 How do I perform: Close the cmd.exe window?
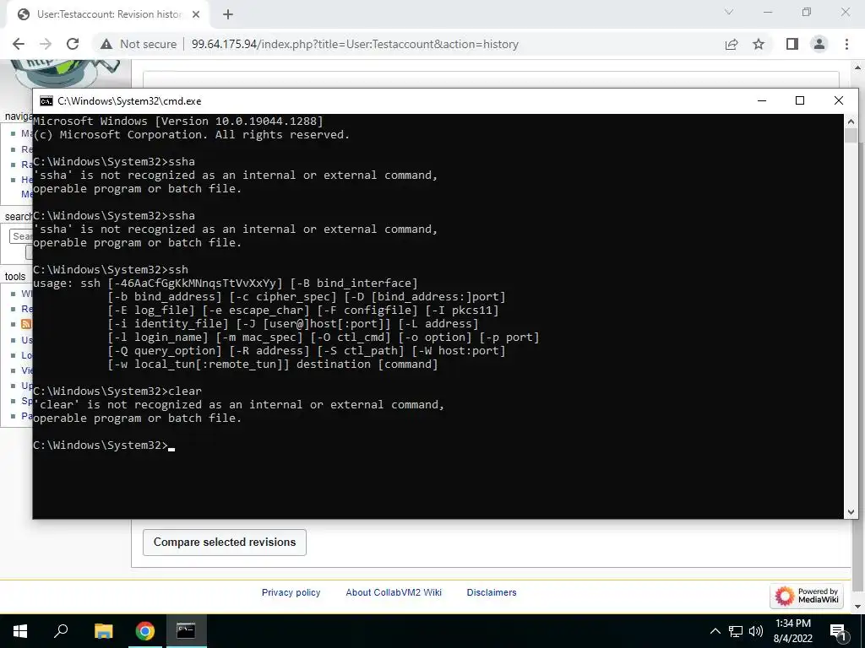839,100
